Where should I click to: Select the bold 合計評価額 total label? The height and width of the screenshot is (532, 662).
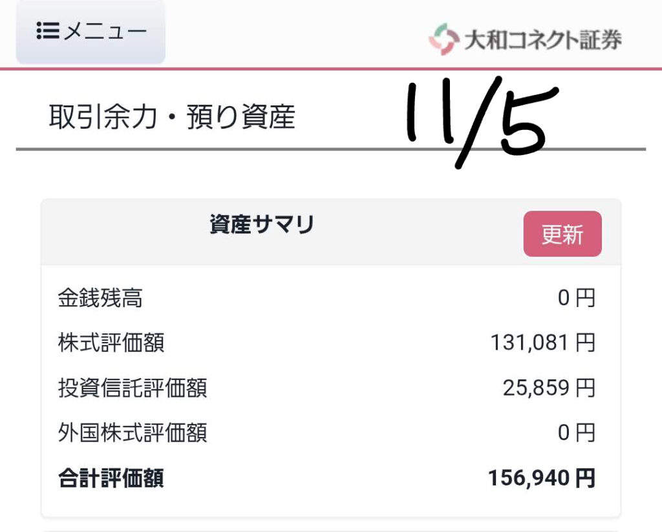click(111, 479)
